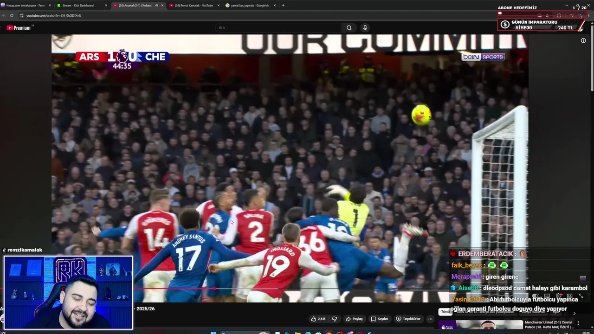Show video info card icon
This screenshot has height=334, width=594.
[x=583, y=40]
